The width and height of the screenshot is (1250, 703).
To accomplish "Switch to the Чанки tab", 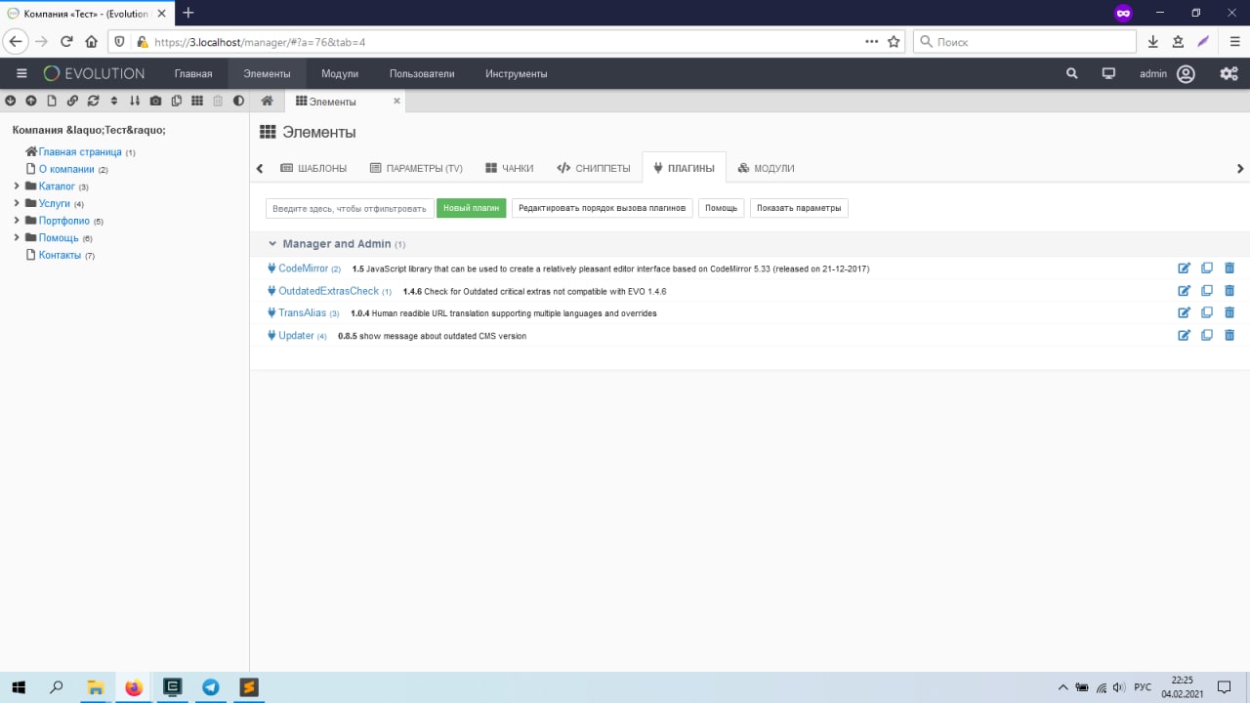I will (509, 168).
